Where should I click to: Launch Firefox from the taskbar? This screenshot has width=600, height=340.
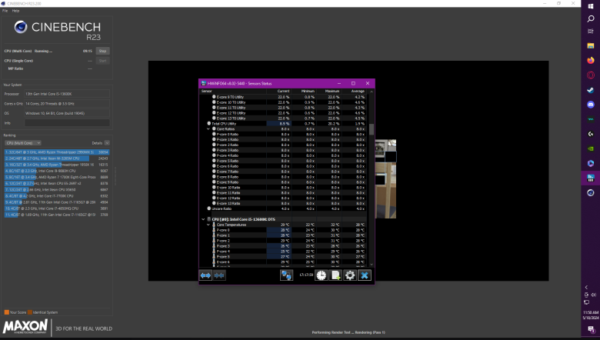tap(591, 61)
